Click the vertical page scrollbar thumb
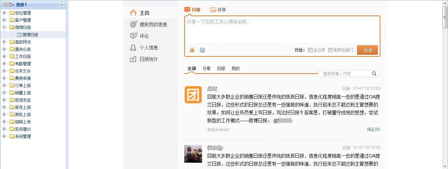448x169 pixels. (x=445, y=13)
